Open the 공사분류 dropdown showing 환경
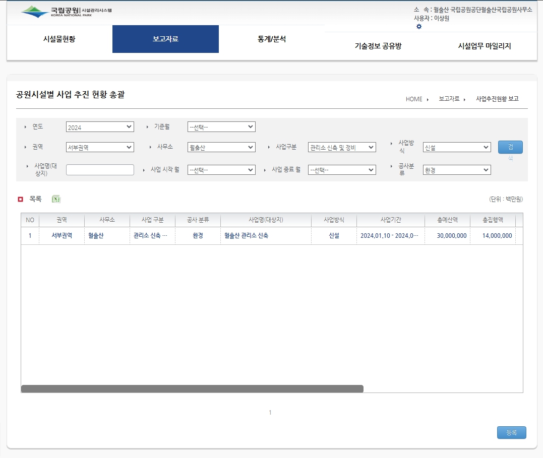Screen dimensions: 543x458 (457, 170)
